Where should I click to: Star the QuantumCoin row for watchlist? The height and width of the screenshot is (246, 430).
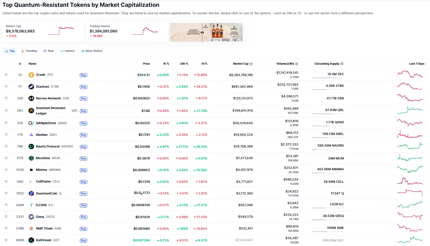(6, 193)
